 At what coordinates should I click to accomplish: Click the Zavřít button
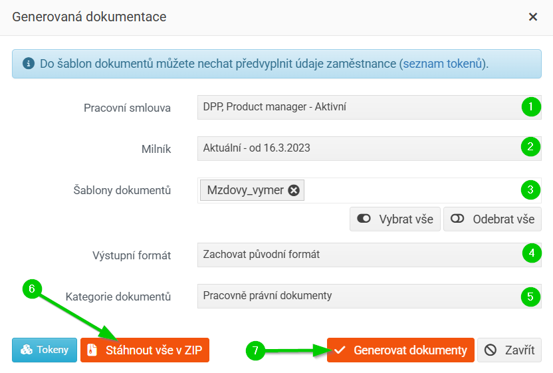[x=509, y=350]
